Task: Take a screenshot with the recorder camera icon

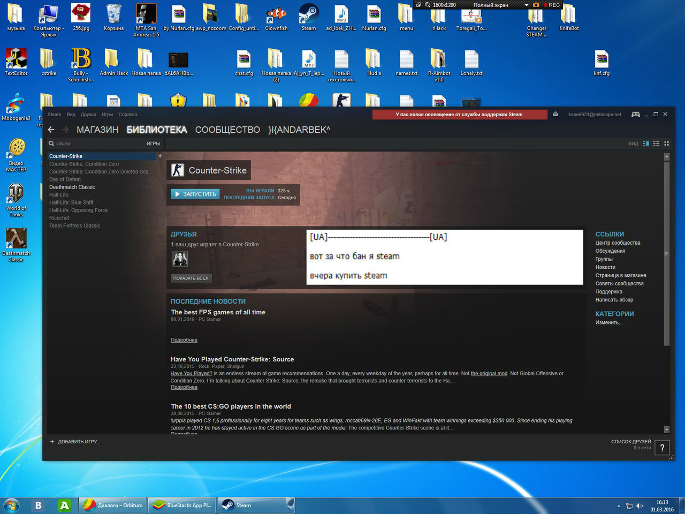Action: 536,5
